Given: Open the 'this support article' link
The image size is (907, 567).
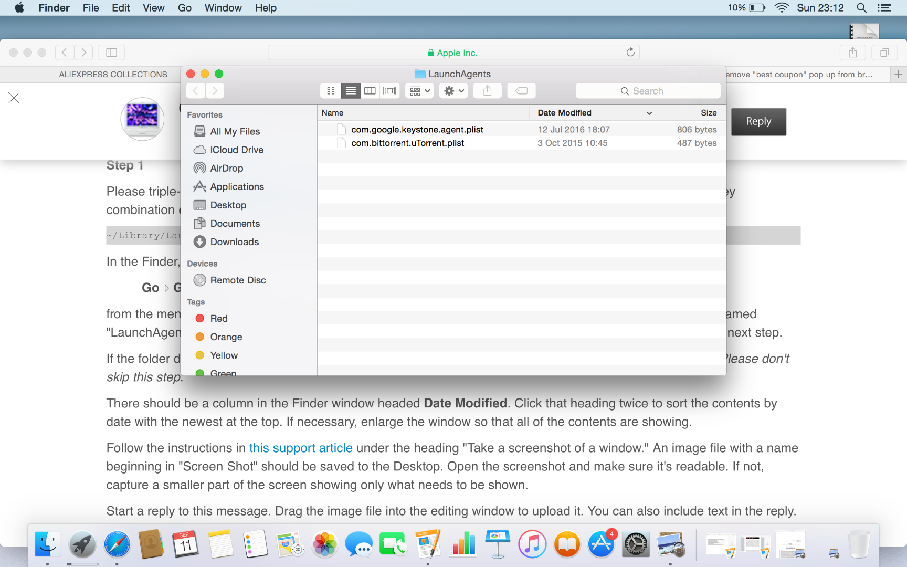Looking at the screenshot, I should tap(300, 448).
